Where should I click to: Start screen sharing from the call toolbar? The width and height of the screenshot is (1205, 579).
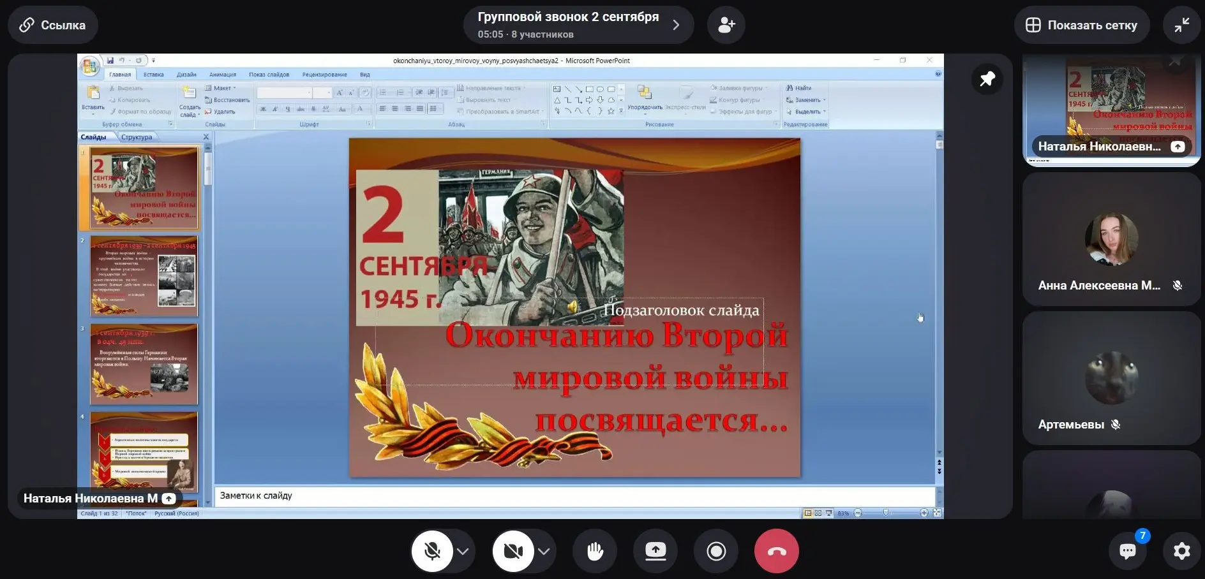click(655, 551)
